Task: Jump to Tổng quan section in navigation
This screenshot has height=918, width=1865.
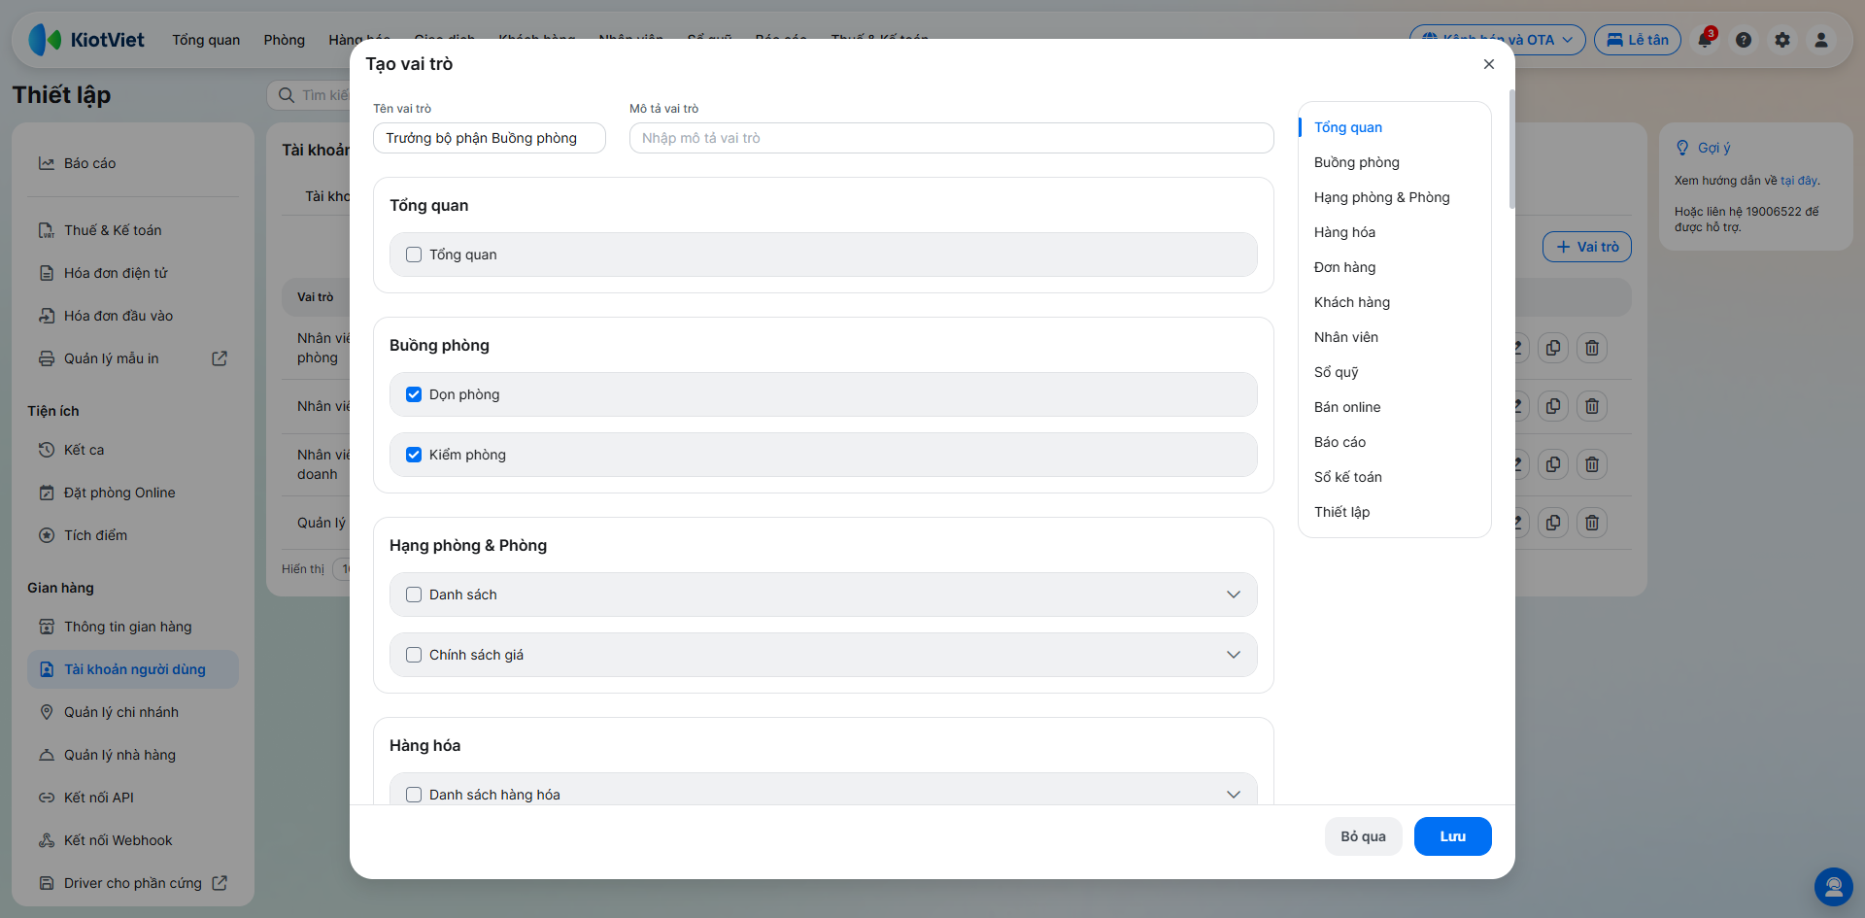Action: 1348,127
